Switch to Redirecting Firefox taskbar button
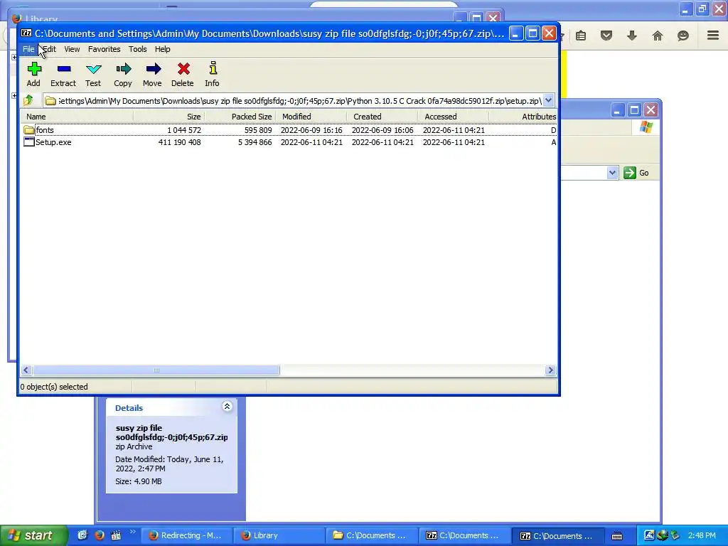This screenshot has width=728, height=546. [x=187, y=536]
